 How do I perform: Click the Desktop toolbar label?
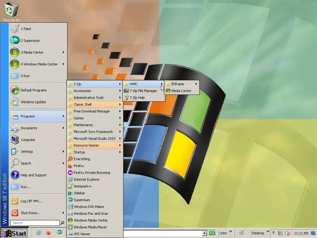click(258, 233)
